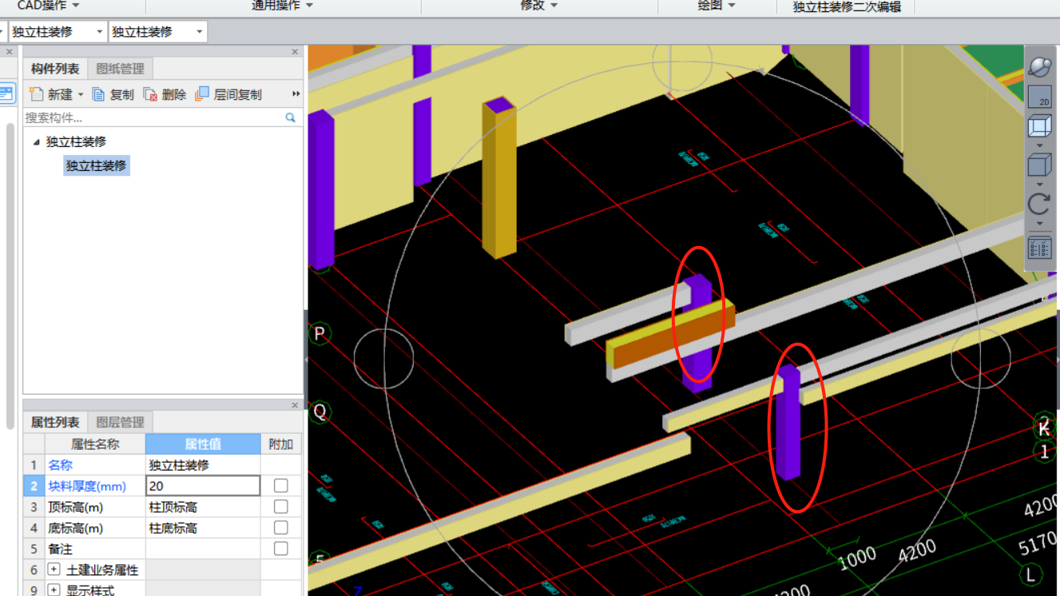Click the 属性值 column header
The width and height of the screenshot is (1060, 596).
click(x=203, y=444)
